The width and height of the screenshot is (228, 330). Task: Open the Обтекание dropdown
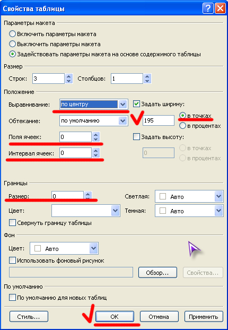[122, 120]
